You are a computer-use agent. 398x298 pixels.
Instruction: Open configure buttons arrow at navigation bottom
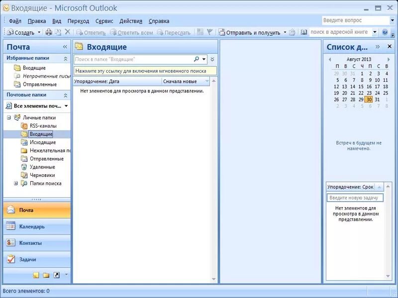tap(66, 275)
